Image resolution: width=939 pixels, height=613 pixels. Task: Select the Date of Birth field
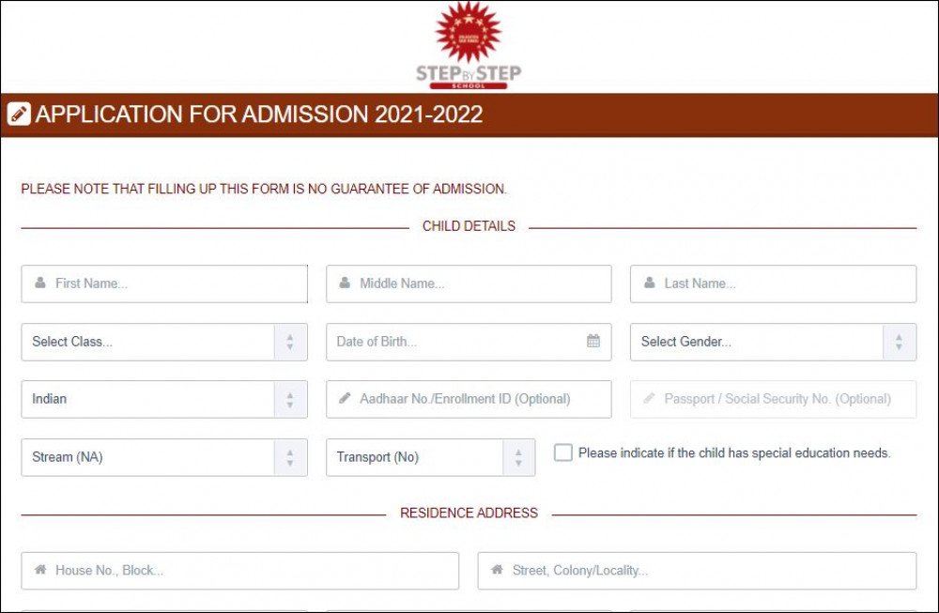coord(460,342)
